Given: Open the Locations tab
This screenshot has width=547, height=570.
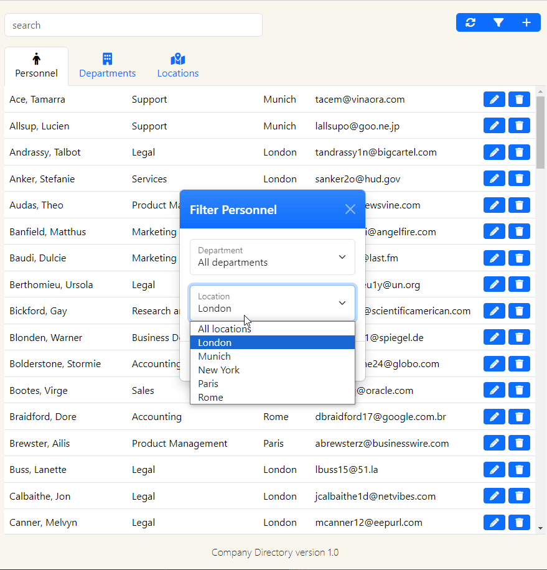Looking at the screenshot, I should pos(177,65).
